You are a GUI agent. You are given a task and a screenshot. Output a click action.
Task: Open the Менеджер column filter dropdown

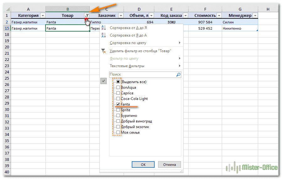[255, 16]
